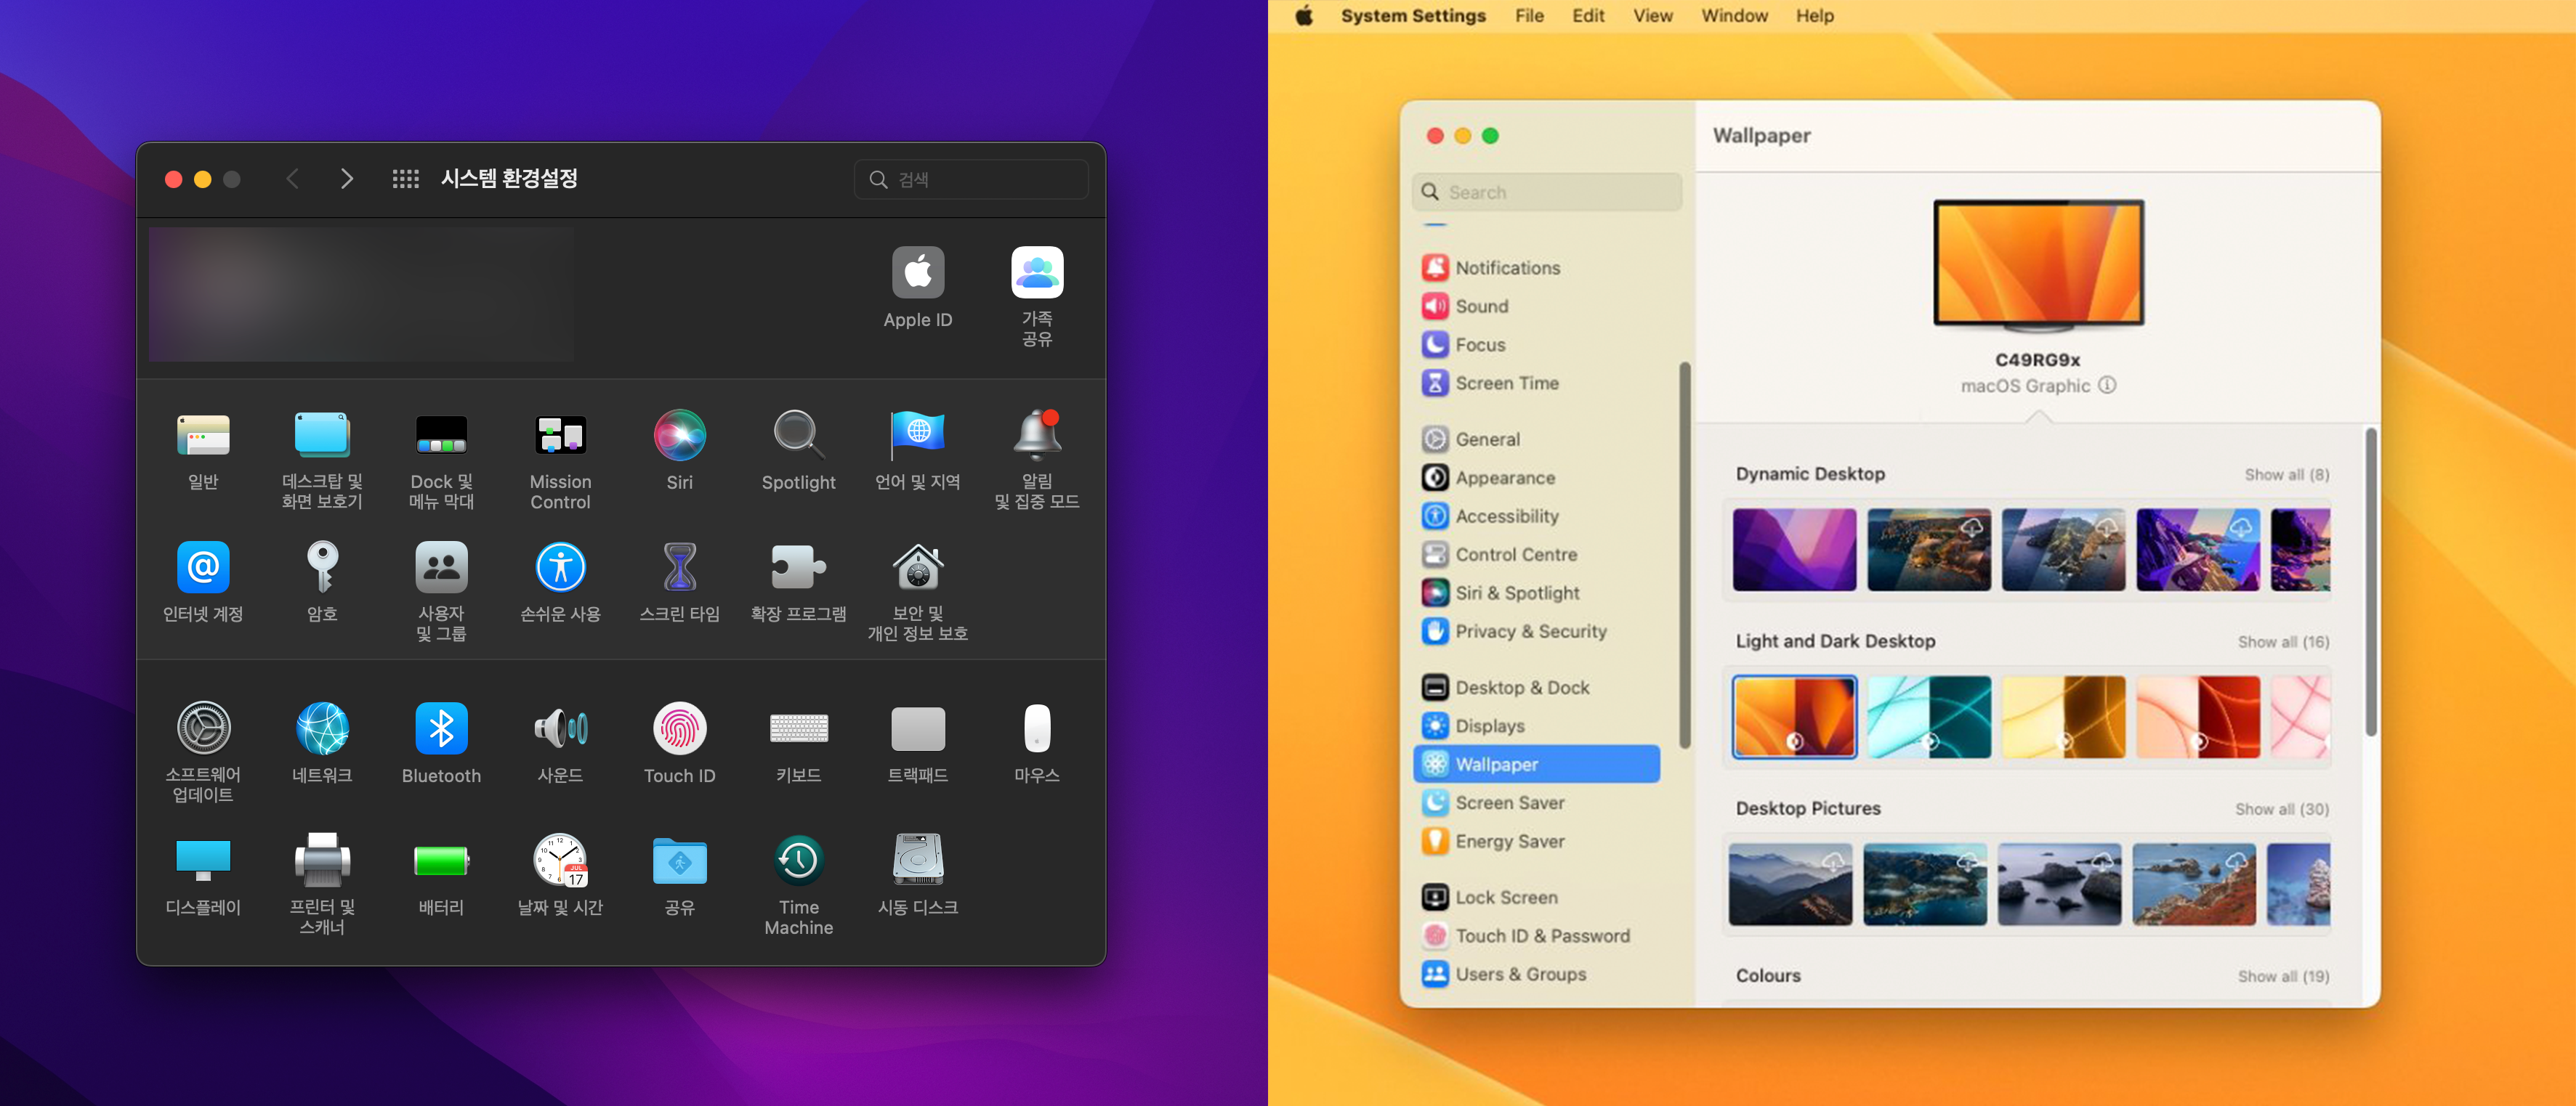
Task: Open the View menu
Action: [x=1652, y=16]
